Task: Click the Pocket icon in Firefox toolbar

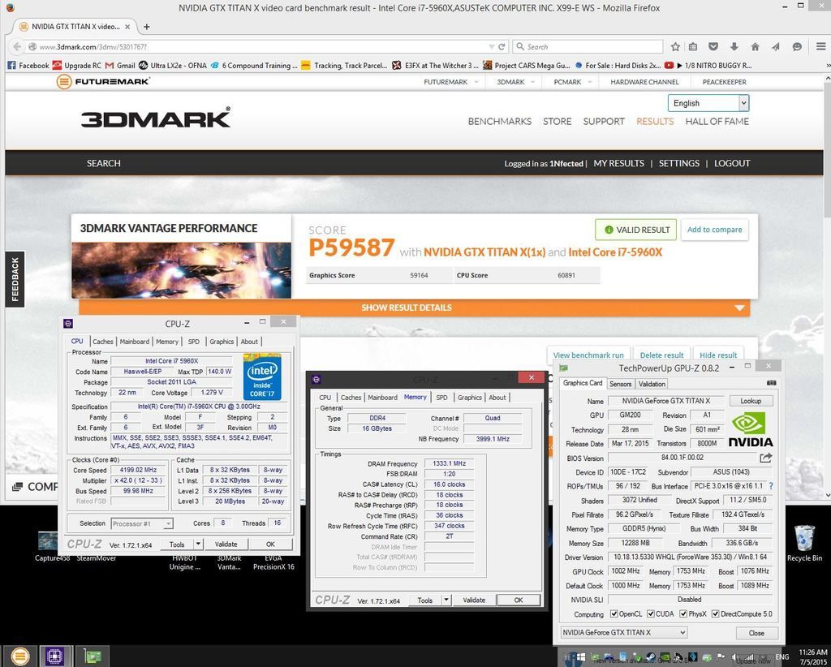Action: click(x=713, y=46)
